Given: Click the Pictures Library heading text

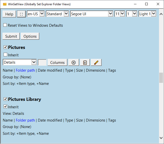Looking at the screenshot, I should [25, 99].
